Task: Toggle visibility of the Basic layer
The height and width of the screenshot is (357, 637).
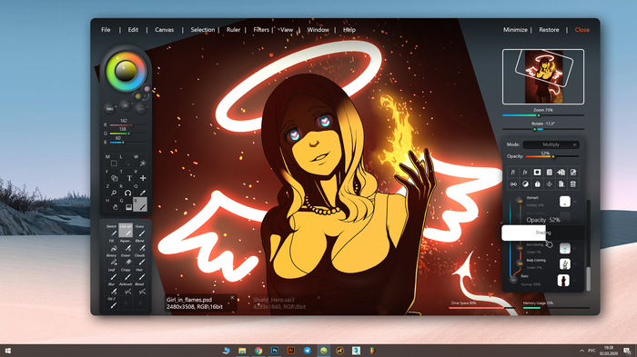Action: (x=514, y=280)
